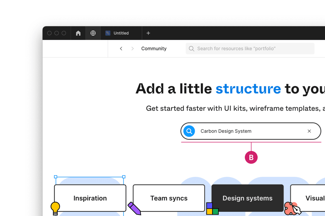Click the Carbon Design System search text
Image resolution: width=325 pixels, height=216 pixels.
tap(226, 131)
